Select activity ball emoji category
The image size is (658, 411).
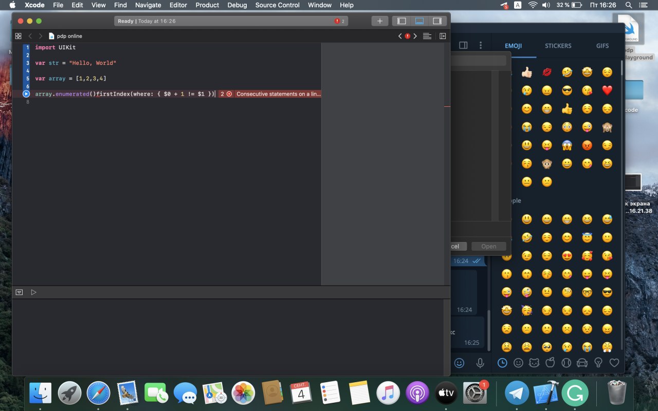pos(566,363)
